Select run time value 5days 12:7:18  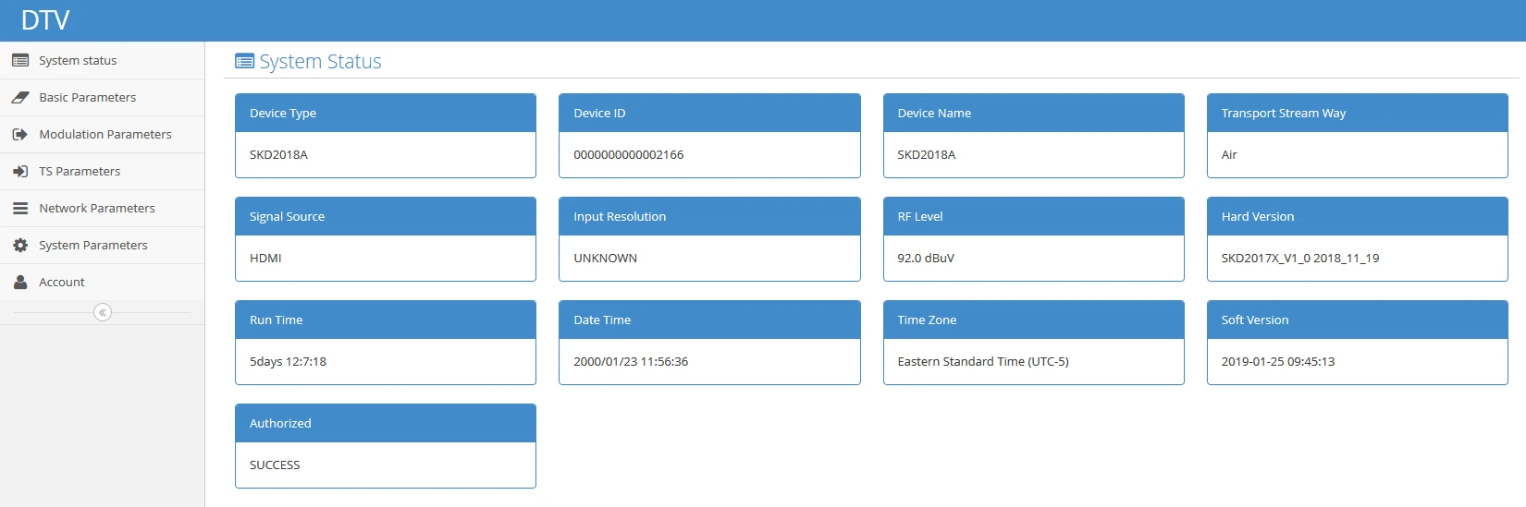point(288,362)
